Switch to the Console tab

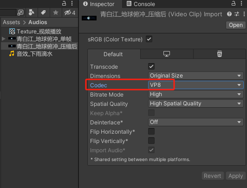(x=141, y=4)
